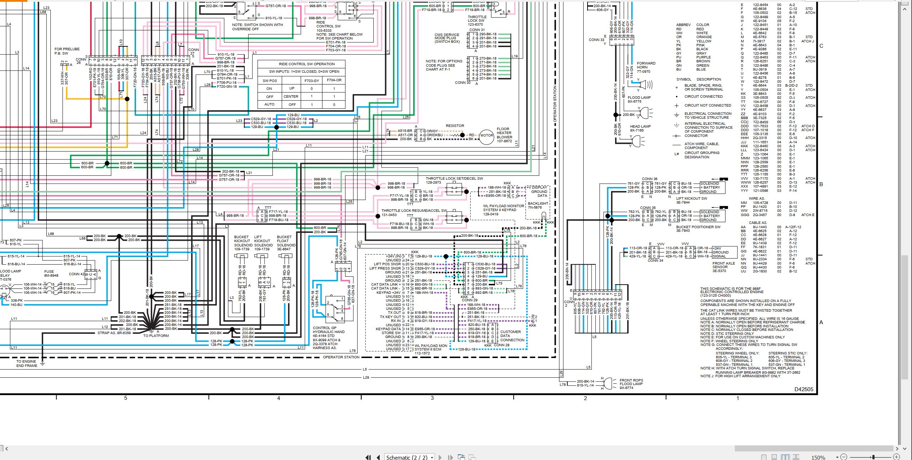Click the zoom slider handle
Screen dimensions: 912x460
pos(873,457)
